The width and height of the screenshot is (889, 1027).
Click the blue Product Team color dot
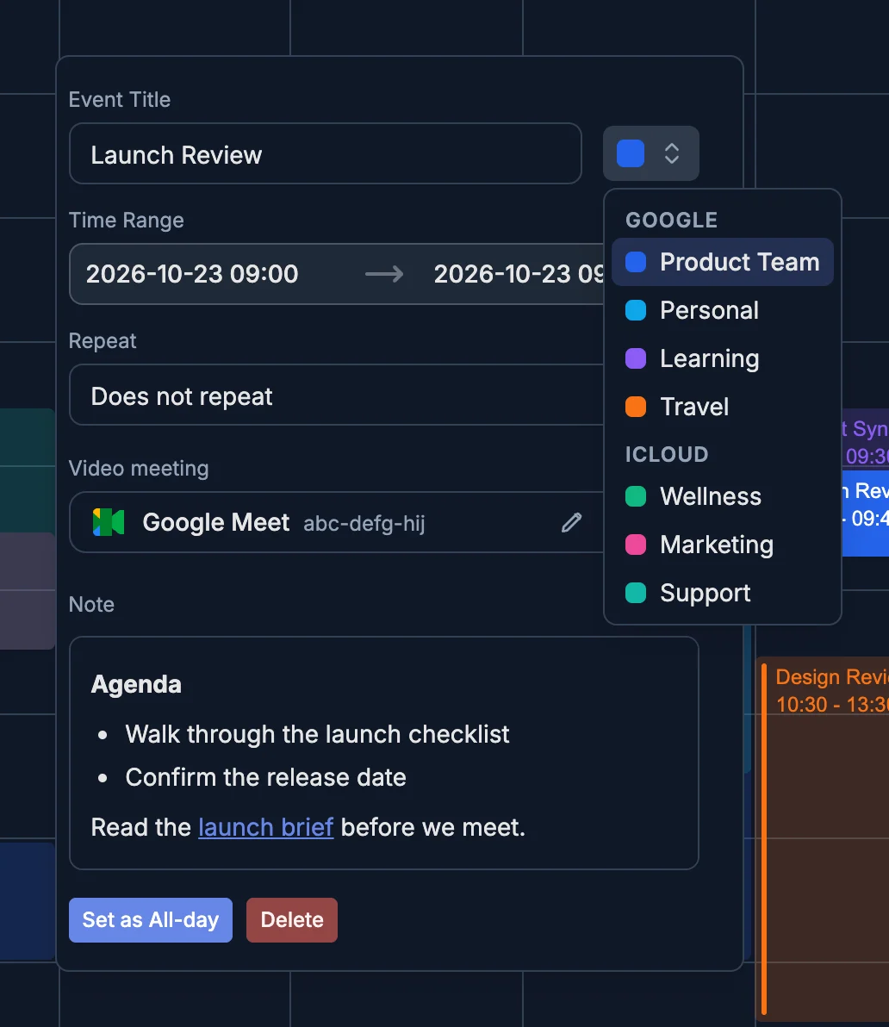[636, 262]
